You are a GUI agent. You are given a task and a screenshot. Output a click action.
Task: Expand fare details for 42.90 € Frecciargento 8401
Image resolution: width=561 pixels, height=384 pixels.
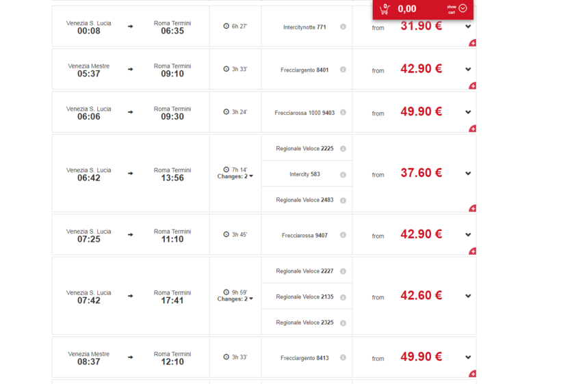[468, 70]
